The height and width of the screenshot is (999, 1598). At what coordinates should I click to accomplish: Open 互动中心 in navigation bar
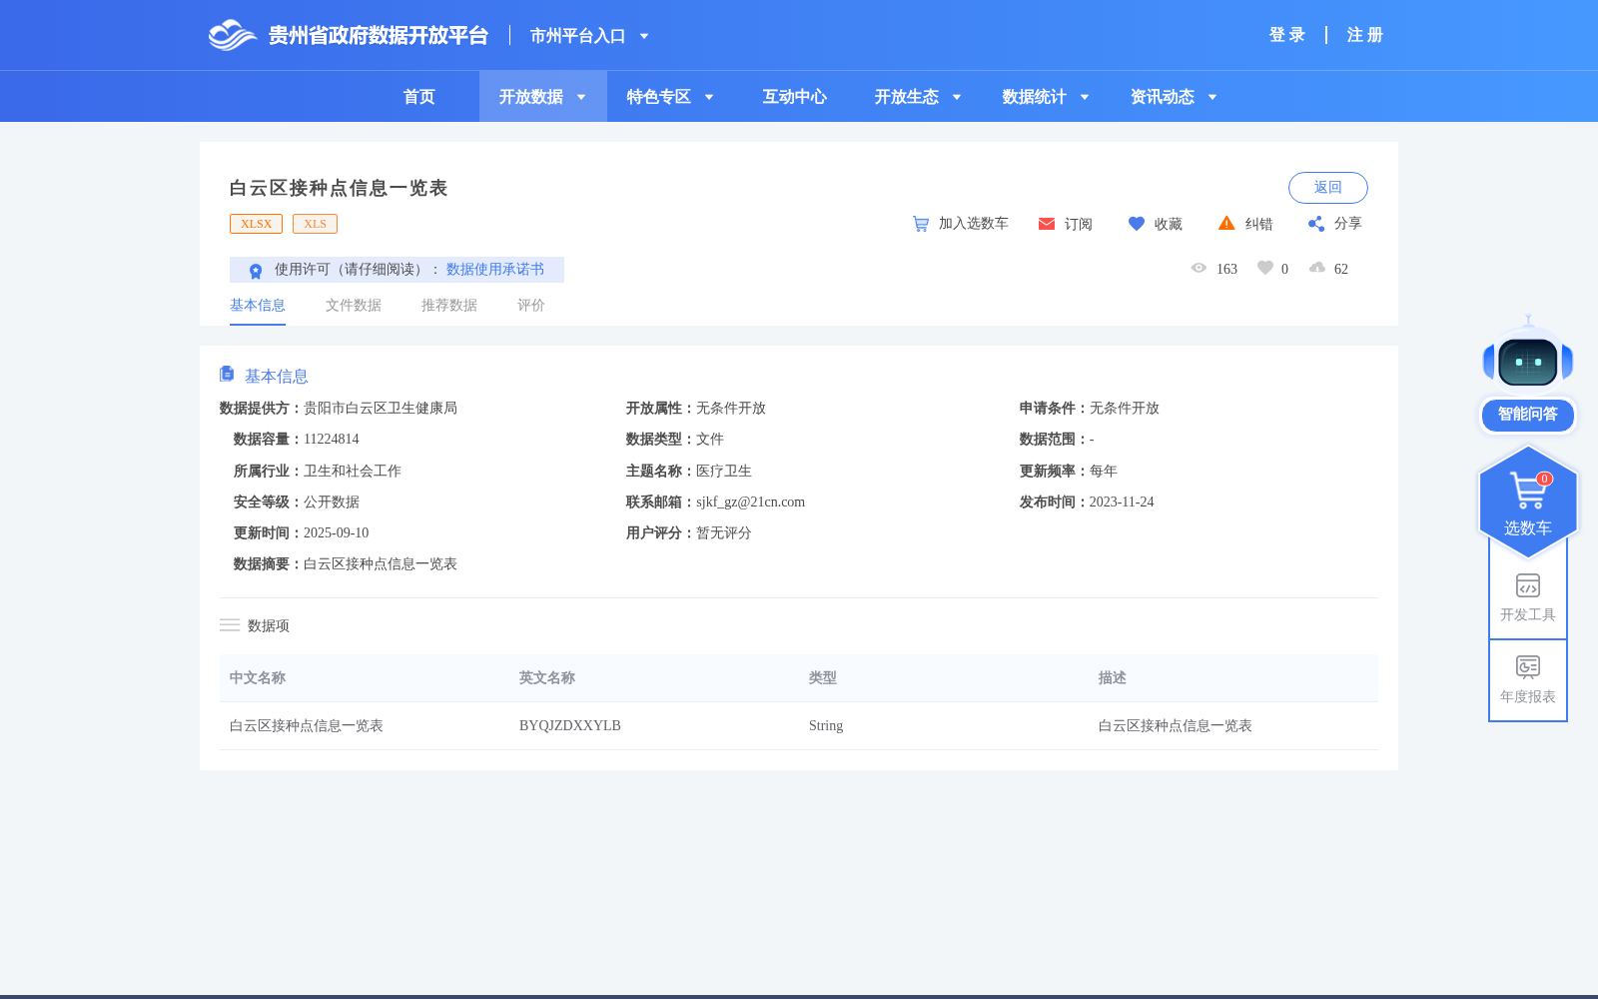pyautogui.click(x=795, y=97)
